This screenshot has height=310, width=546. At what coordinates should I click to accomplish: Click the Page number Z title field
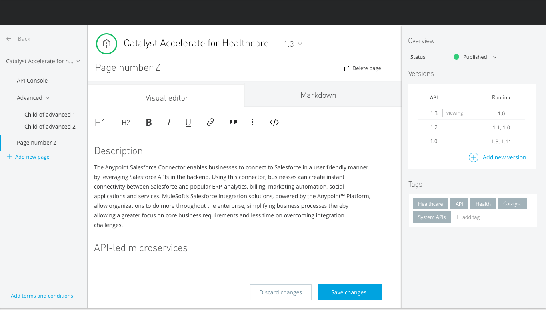(128, 68)
